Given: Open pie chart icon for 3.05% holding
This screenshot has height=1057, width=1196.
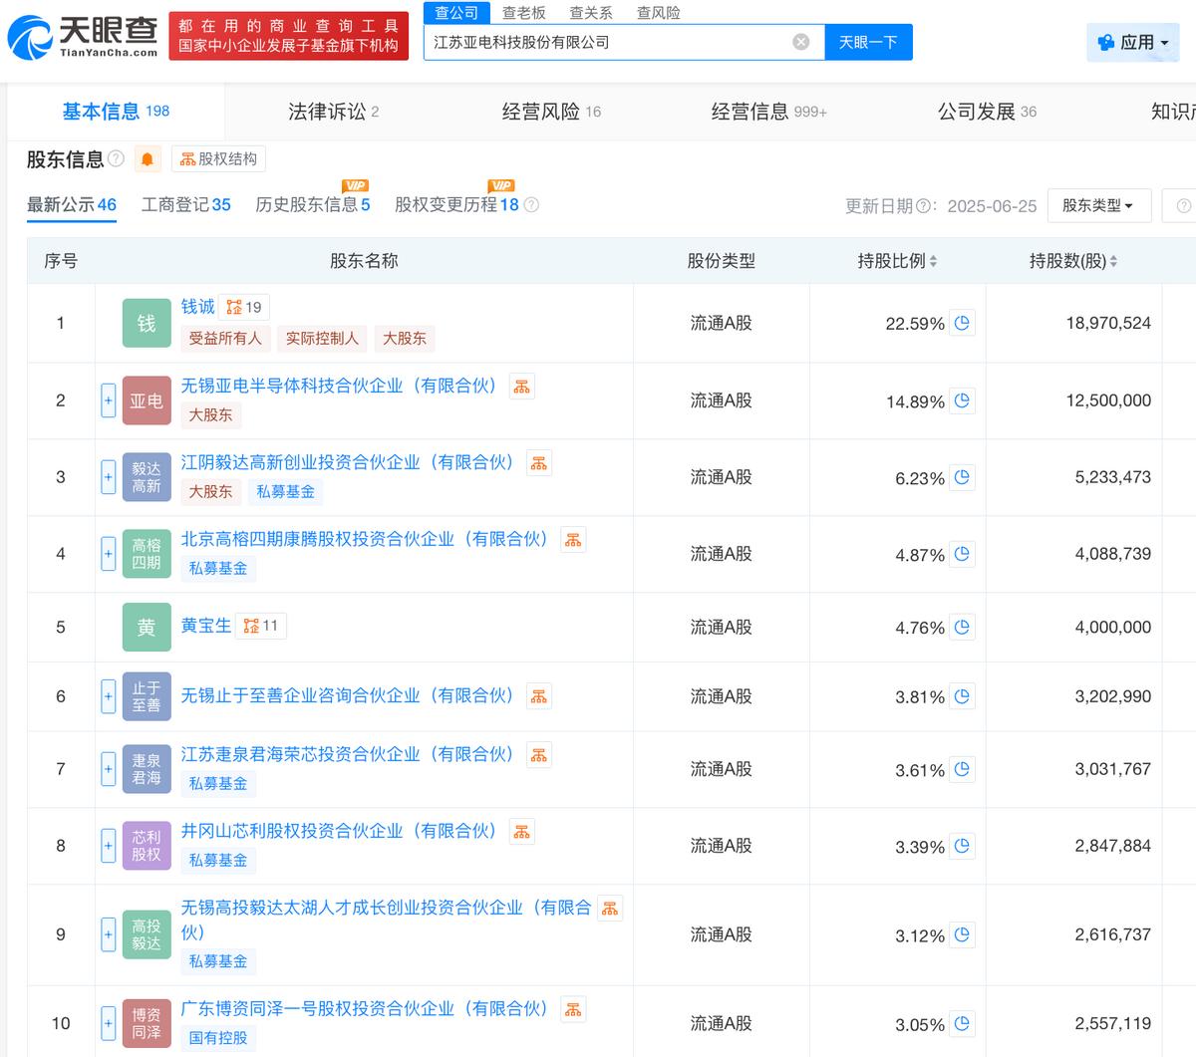Looking at the screenshot, I should tap(962, 1023).
